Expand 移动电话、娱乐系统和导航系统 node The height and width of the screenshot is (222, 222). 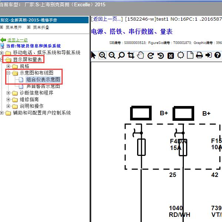tap(1, 53)
